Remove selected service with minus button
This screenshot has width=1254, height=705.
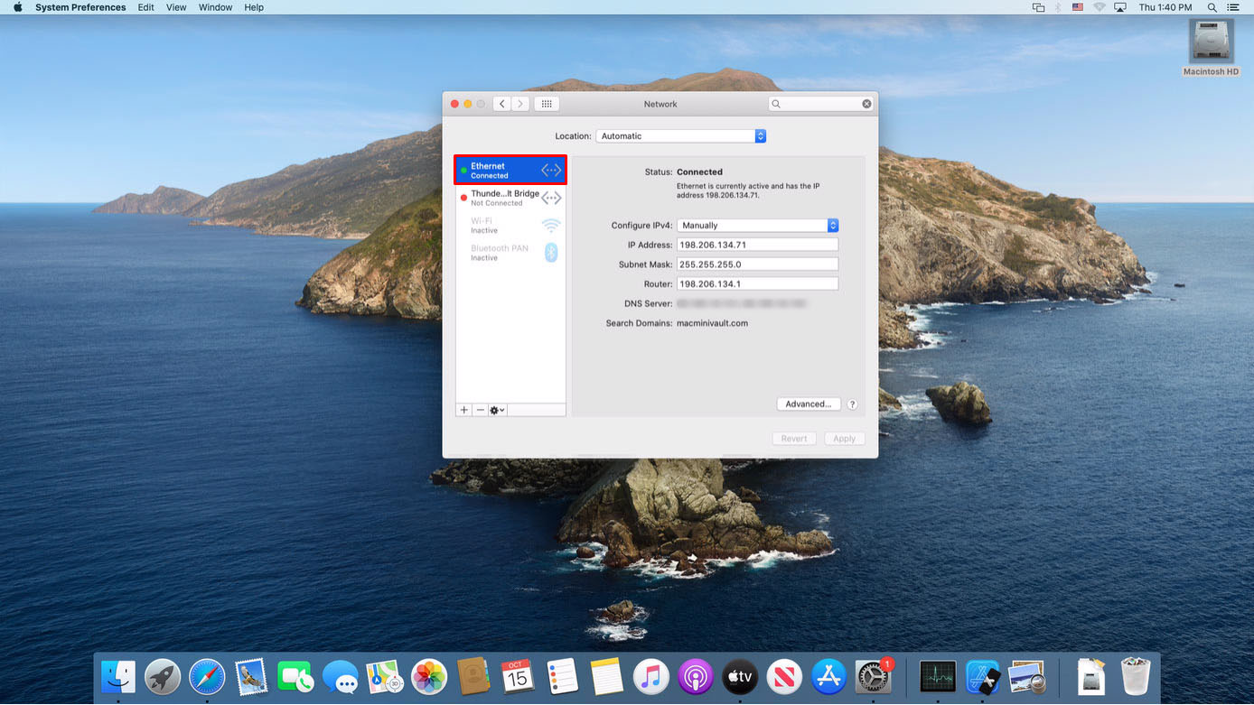481,410
